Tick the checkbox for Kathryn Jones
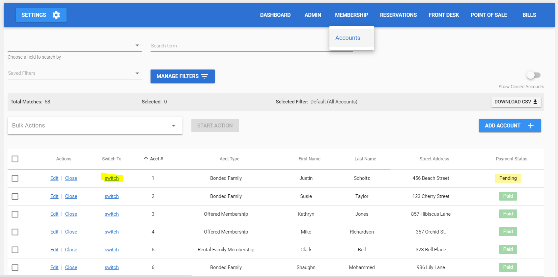The image size is (558, 277). [15, 214]
